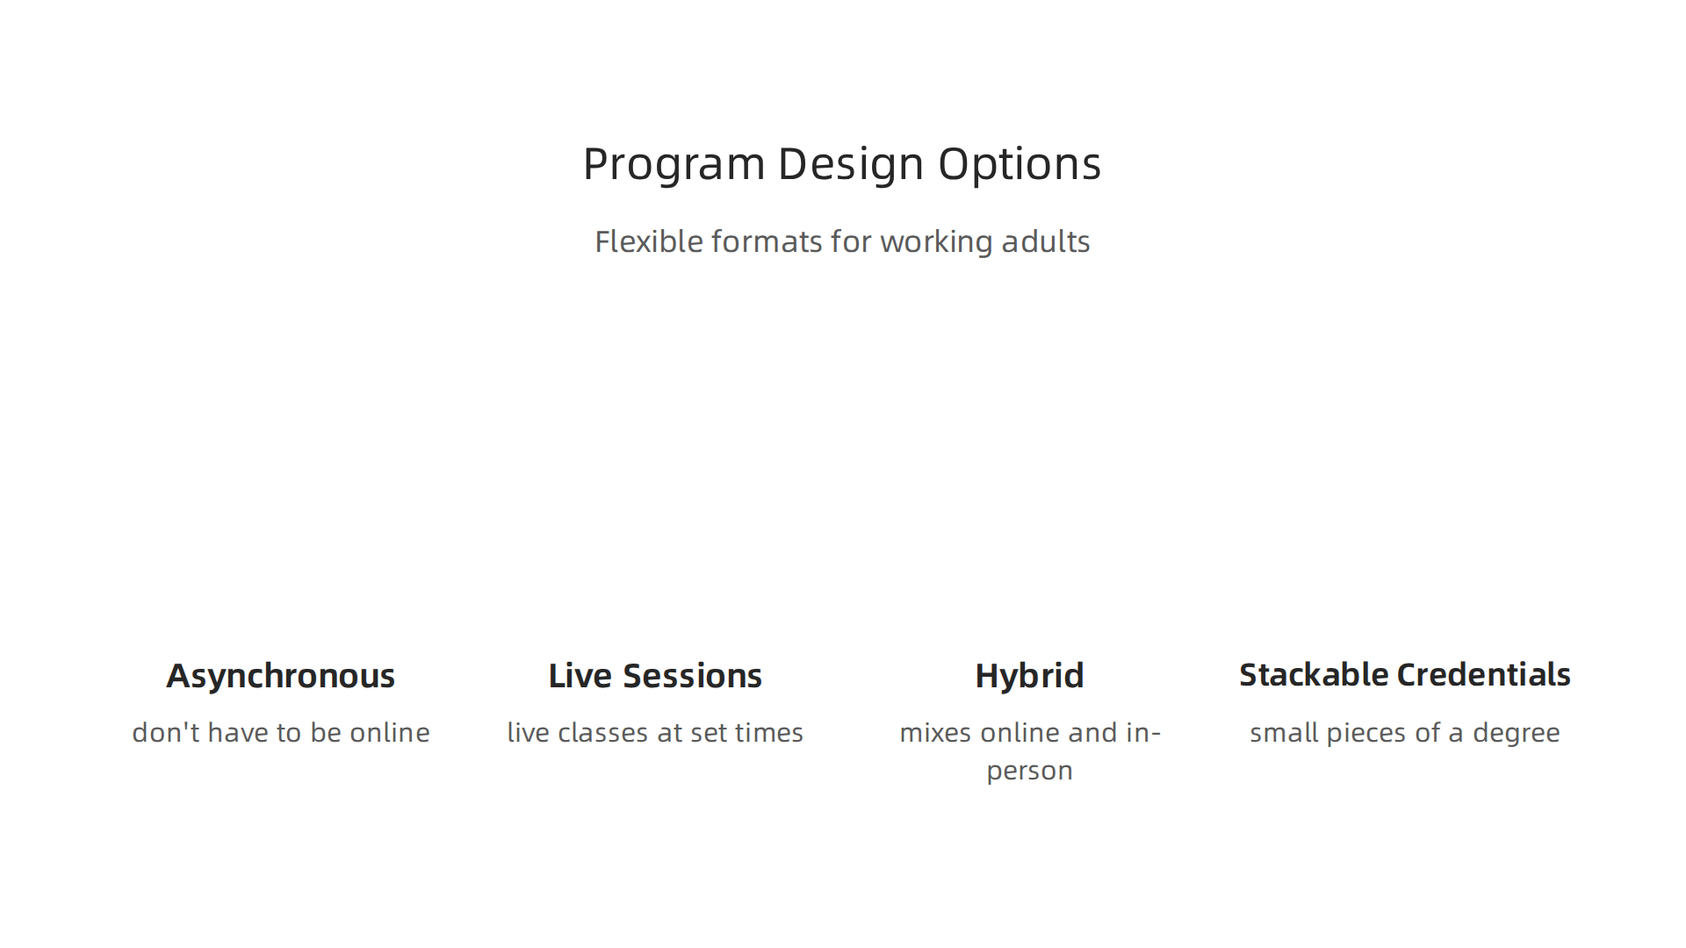The image size is (1686, 948).
Task: Click the word Program in the title
Action: pos(674,164)
